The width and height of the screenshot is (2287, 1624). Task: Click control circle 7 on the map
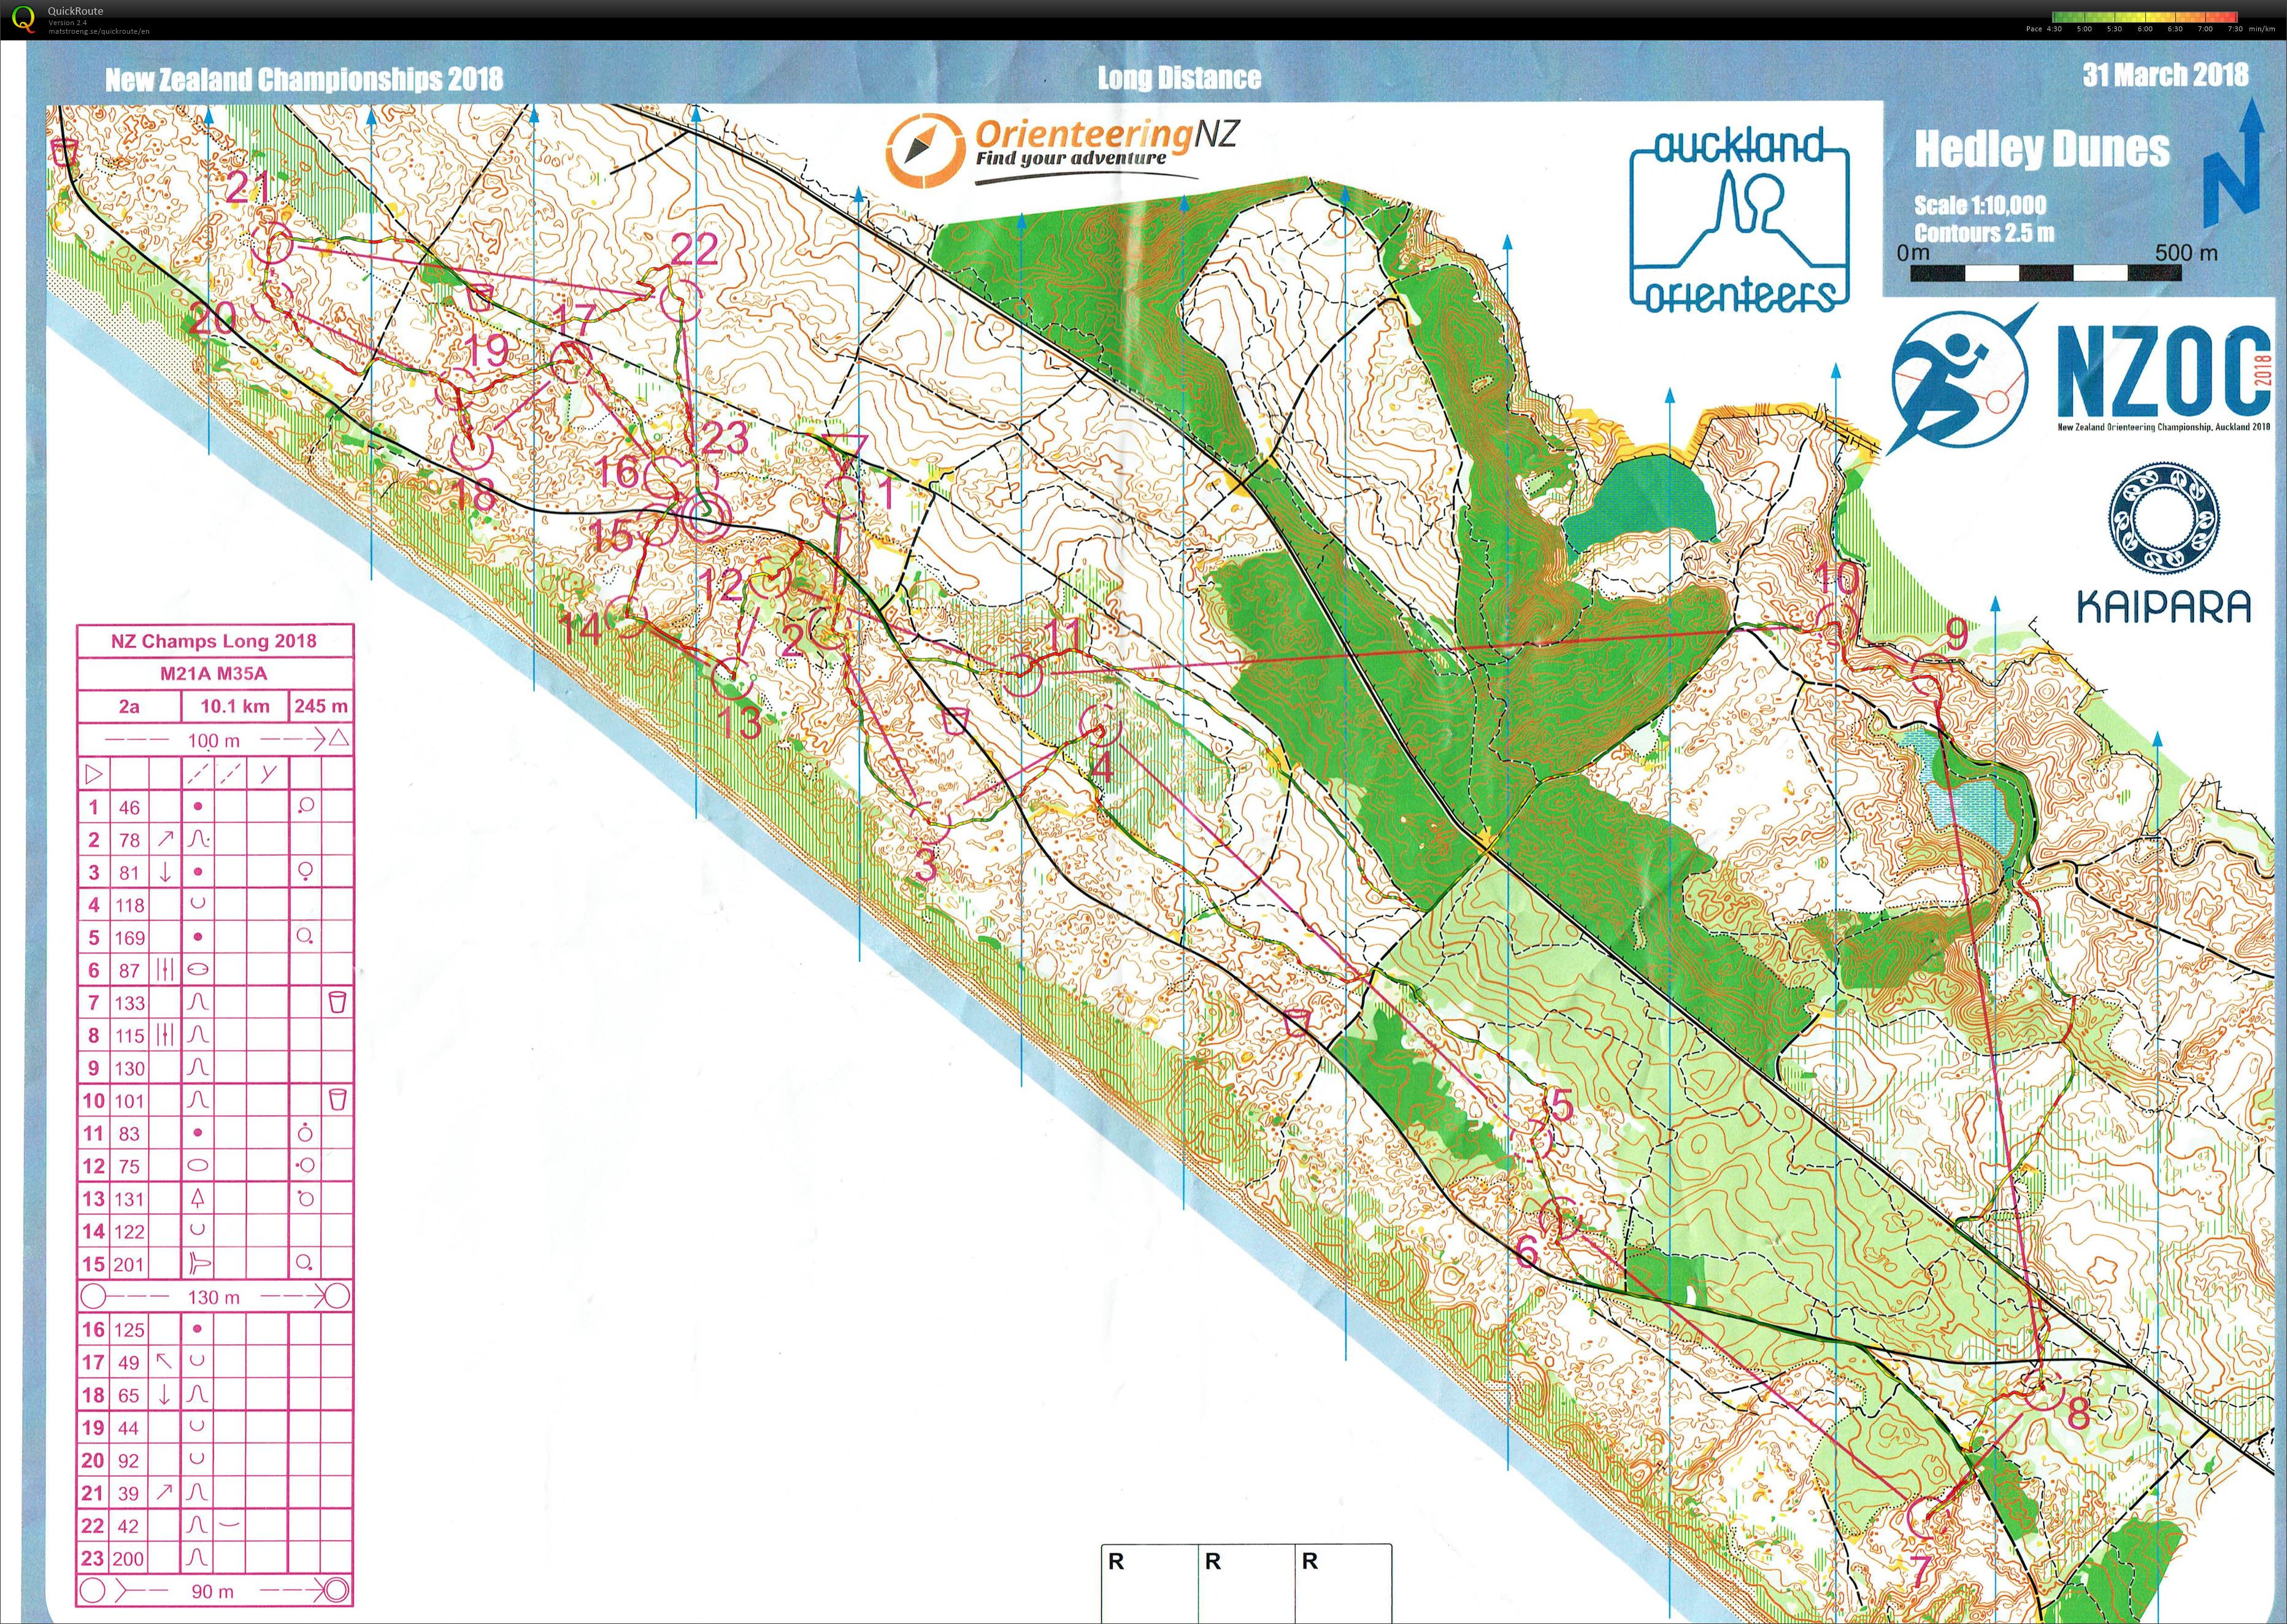point(1927,1516)
